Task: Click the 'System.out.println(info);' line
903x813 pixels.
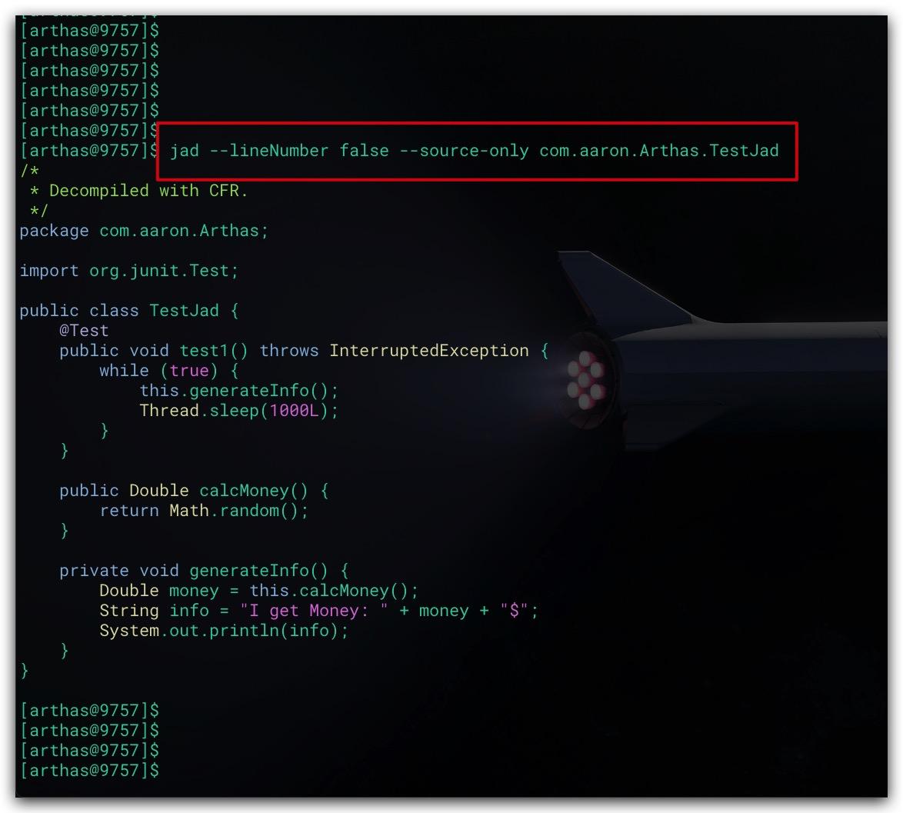Action: [224, 631]
